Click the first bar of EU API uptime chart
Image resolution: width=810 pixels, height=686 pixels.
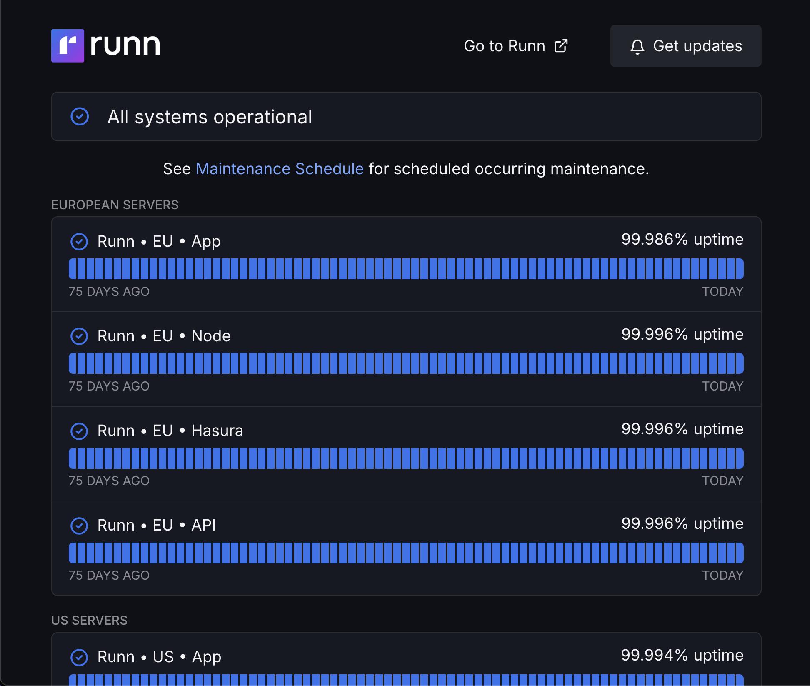click(x=72, y=553)
